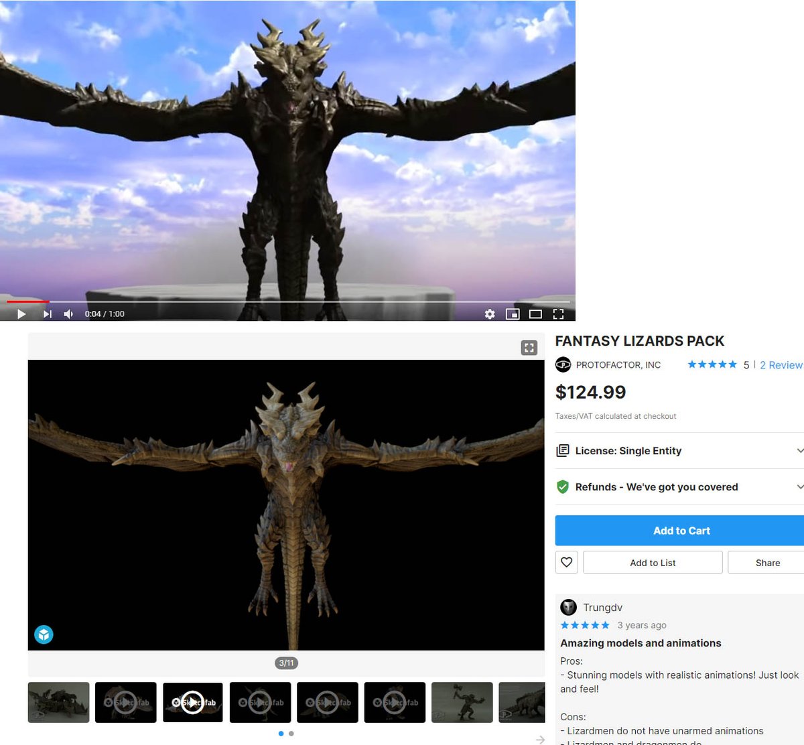Click the Protofactor publisher logo
This screenshot has width=804, height=745.
coord(563,364)
